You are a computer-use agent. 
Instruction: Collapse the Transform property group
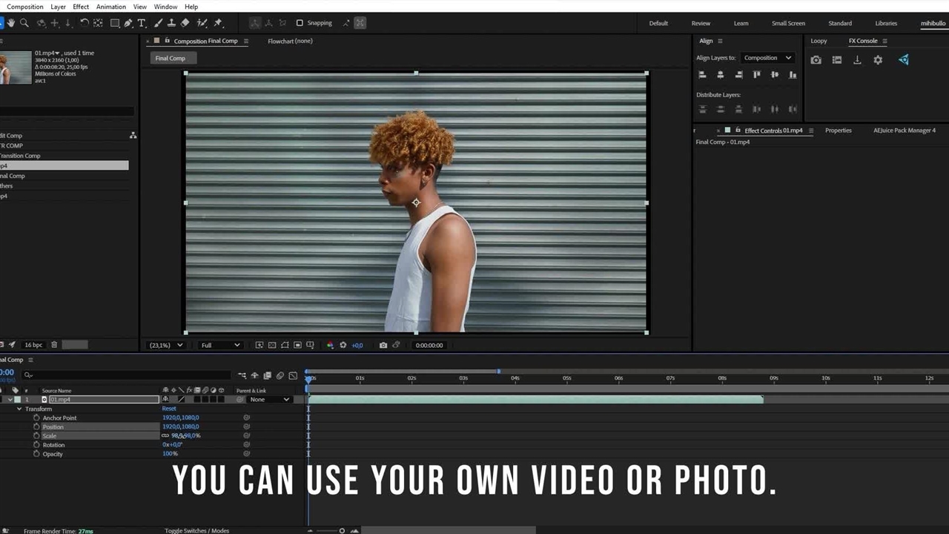click(19, 409)
